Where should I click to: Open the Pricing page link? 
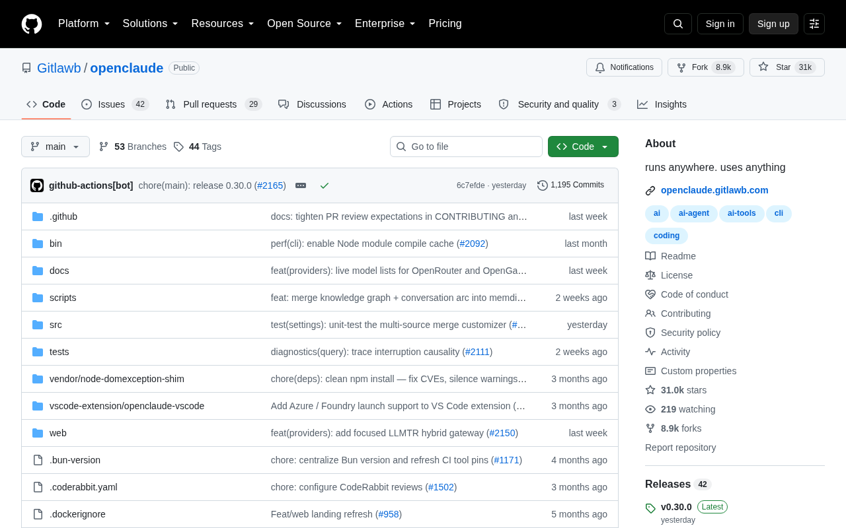point(445,24)
